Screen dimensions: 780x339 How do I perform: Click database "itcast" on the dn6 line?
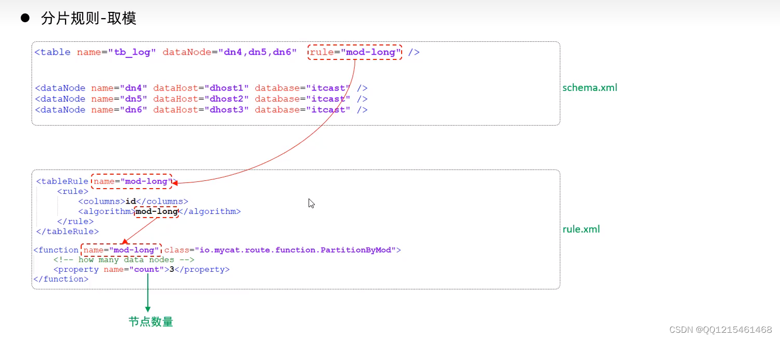(x=328, y=110)
